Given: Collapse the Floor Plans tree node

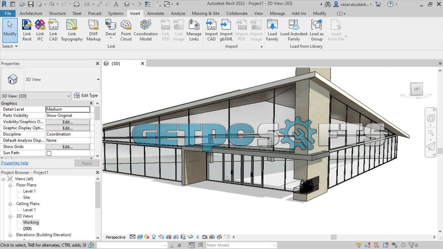Looking at the screenshot, I should point(10,185).
